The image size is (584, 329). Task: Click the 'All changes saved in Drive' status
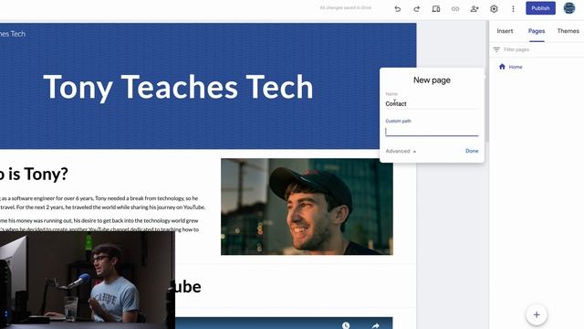345,8
